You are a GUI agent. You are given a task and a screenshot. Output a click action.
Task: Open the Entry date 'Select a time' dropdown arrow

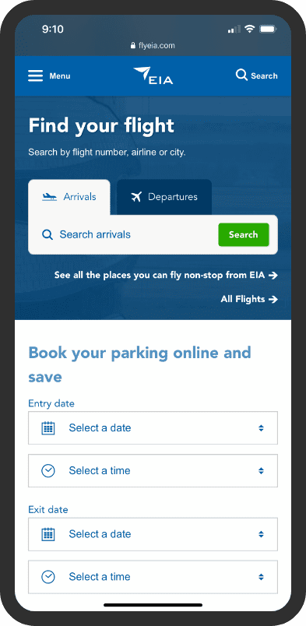click(261, 471)
